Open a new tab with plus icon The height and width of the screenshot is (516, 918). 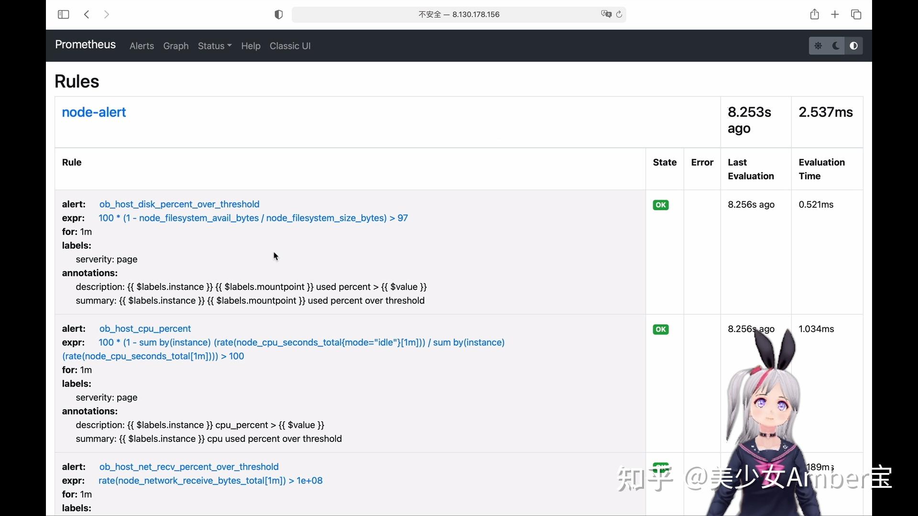[835, 14]
